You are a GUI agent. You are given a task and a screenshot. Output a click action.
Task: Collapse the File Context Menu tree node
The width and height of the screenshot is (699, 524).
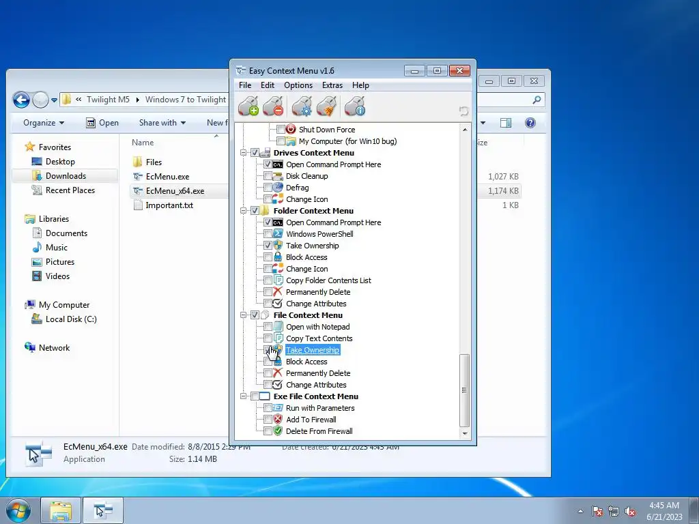pos(244,315)
